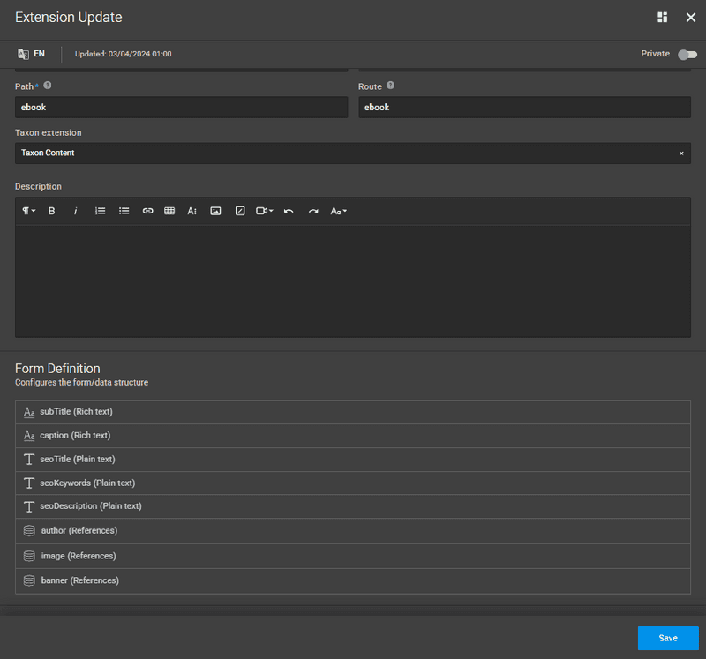
Task: Clear the Taxon Content selection
Action: [x=681, y=154]
